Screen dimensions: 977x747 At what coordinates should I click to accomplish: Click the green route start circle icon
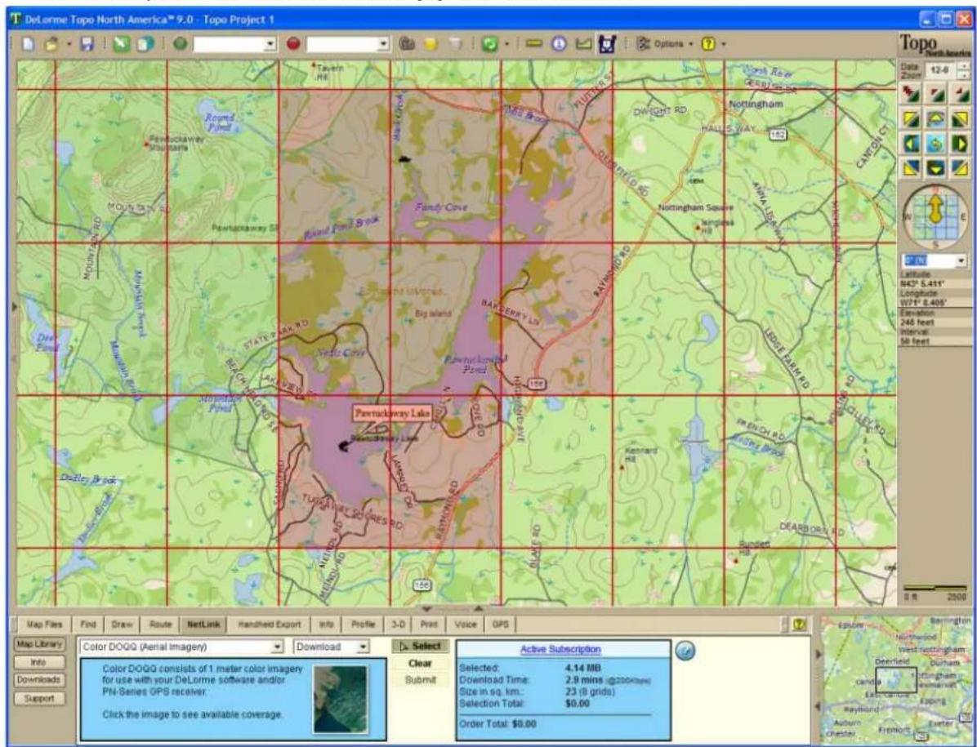180,45
